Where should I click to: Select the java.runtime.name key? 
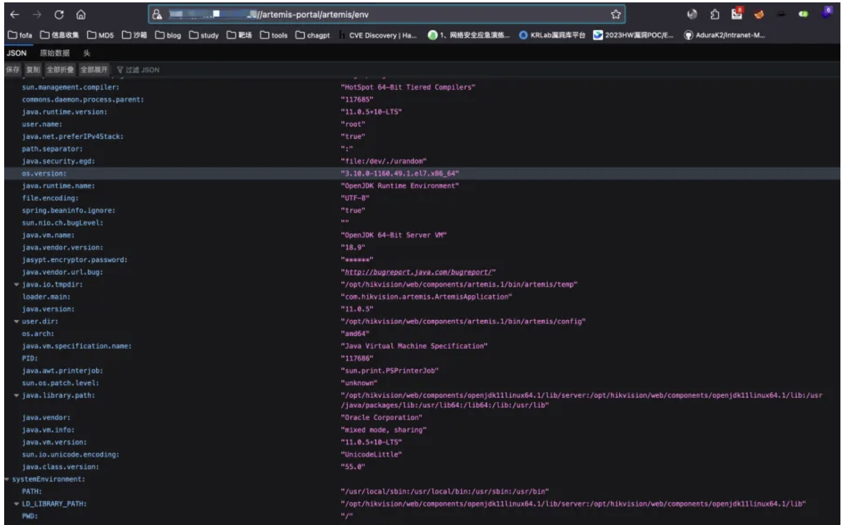click(58, 186)
